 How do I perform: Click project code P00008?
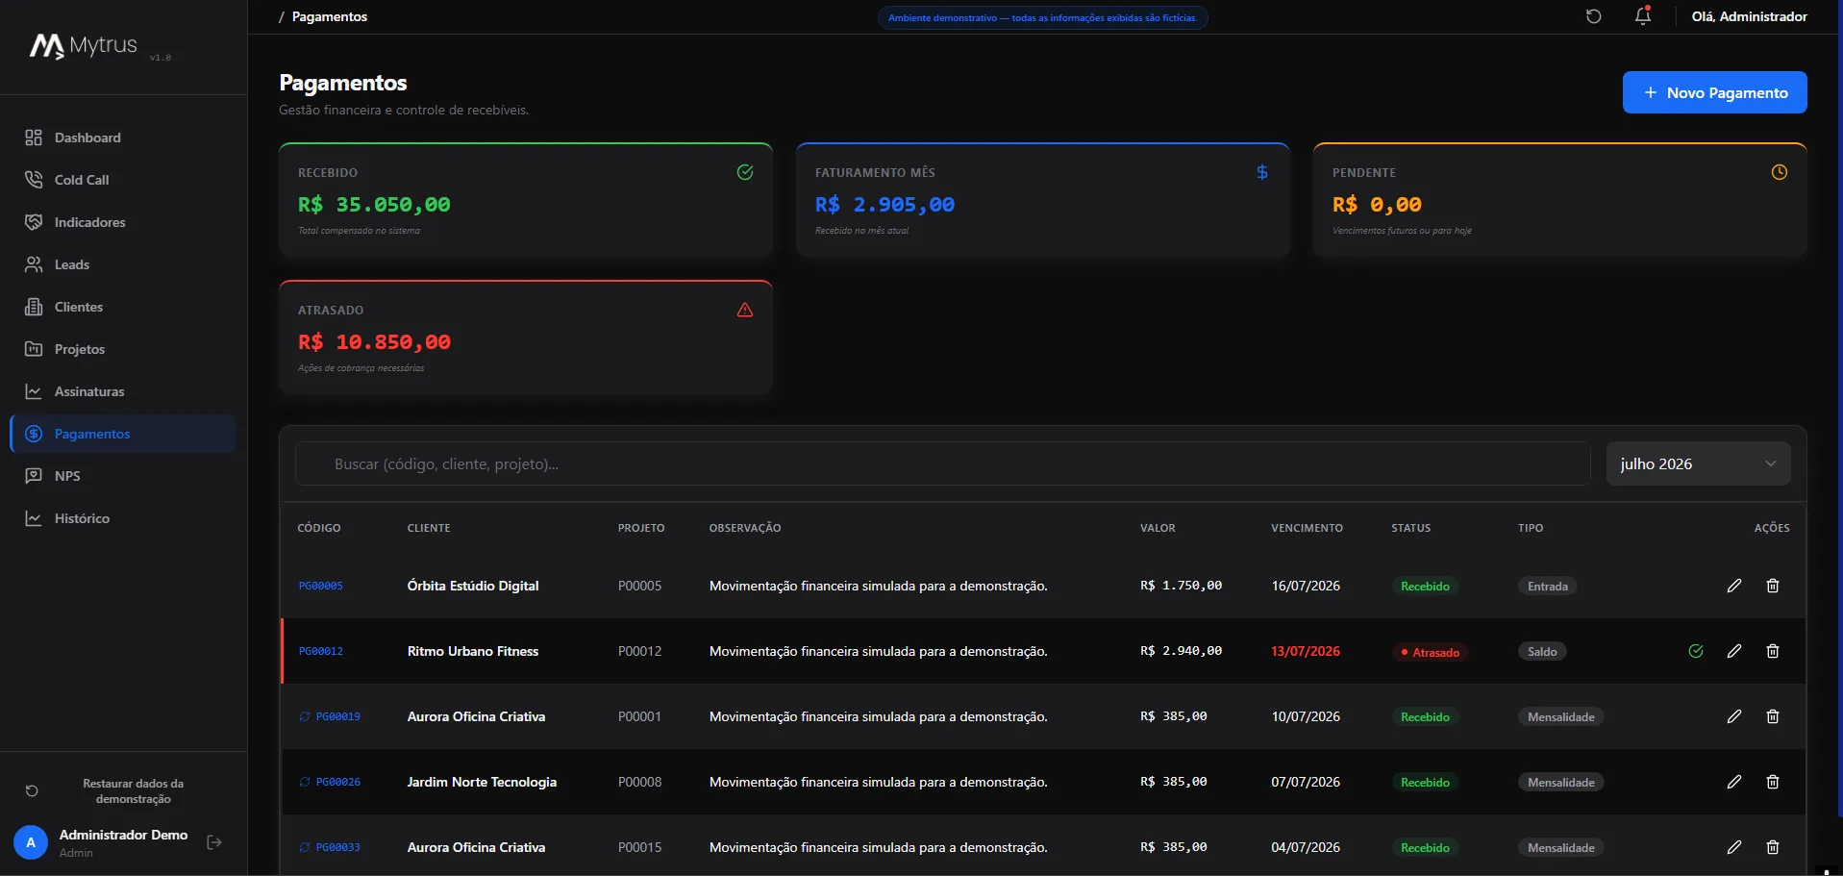[x=639, y=782]
